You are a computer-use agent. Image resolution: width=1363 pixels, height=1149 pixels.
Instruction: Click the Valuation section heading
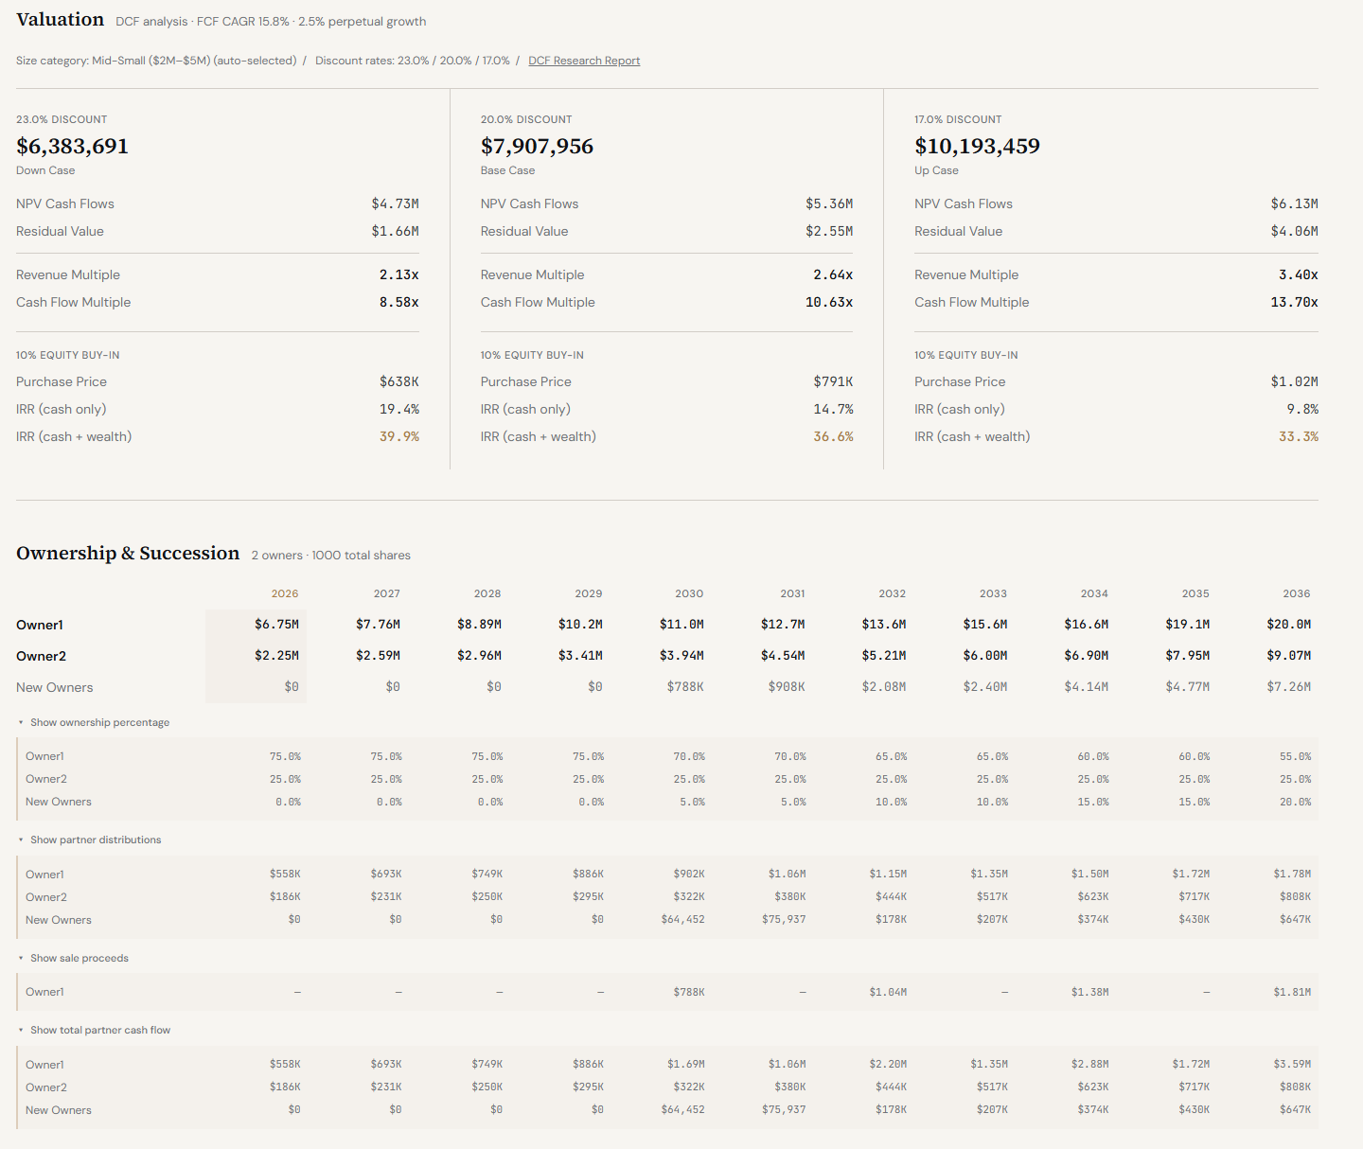click(x=60, y=20)
